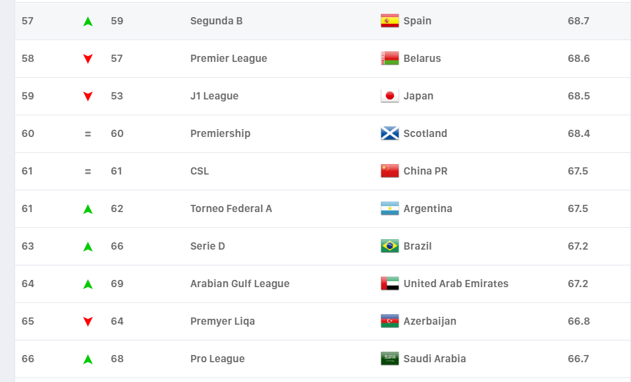The width and height of the screenshot is (631, 382).
Task: Select the CSL row score 67.5
Action: 578,171
